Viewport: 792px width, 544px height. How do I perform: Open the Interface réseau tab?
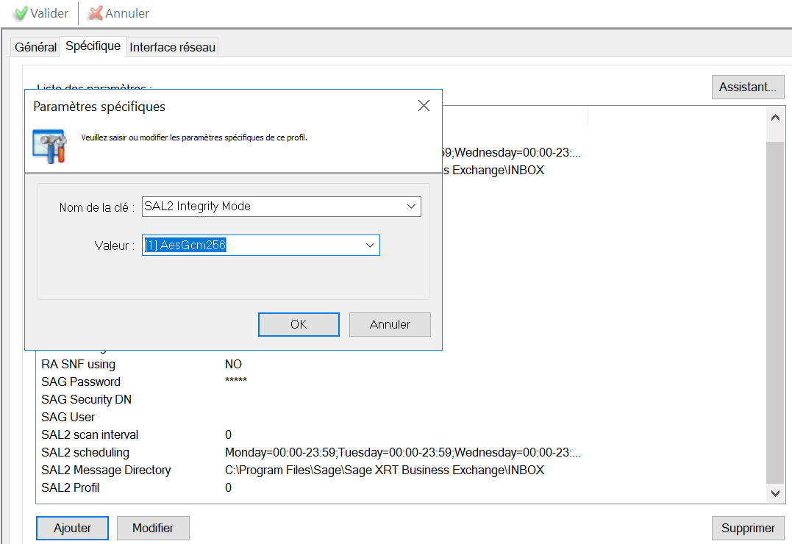[172, 47]
